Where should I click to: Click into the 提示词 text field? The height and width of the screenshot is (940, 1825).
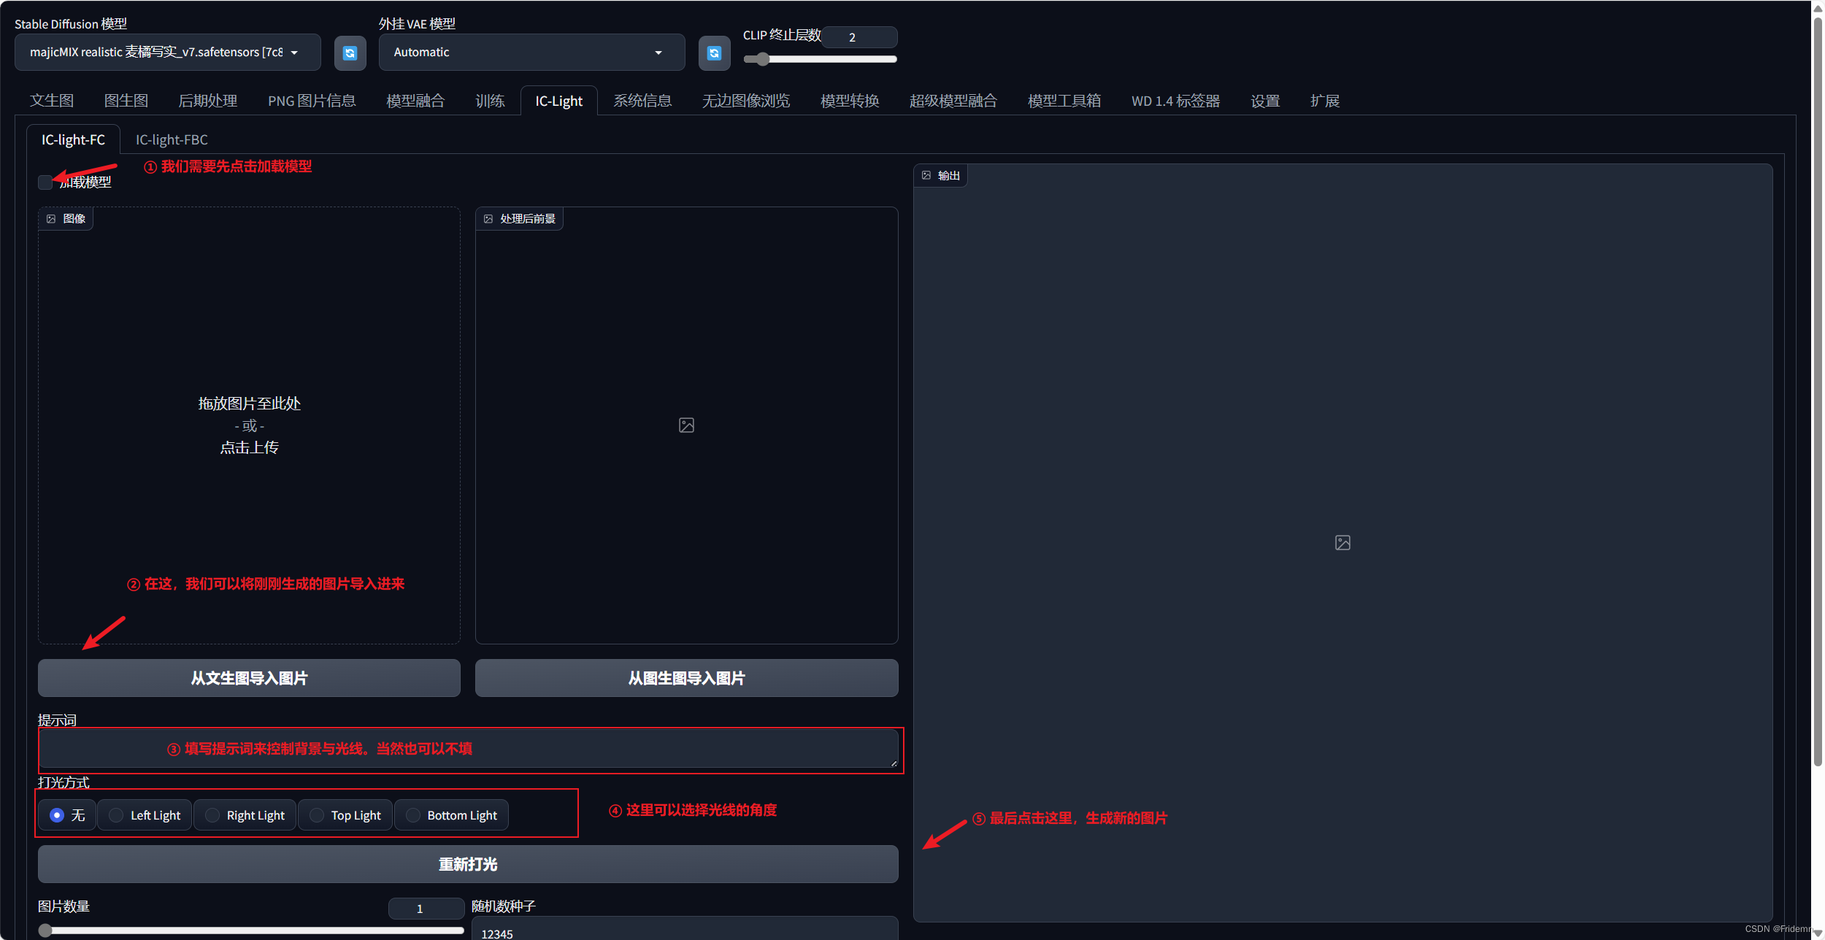pos(467,749)
